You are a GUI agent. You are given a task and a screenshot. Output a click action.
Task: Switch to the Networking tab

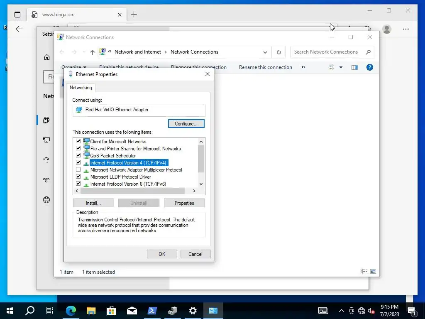point(81,88)
